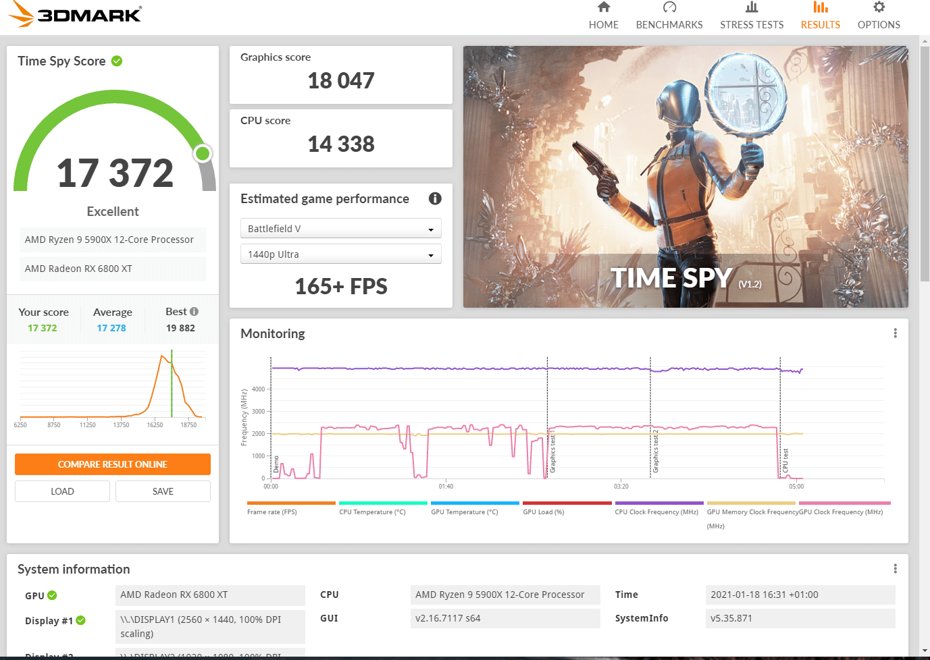
Task: Click the Display #1 green check icon
Action: point(80,620)
